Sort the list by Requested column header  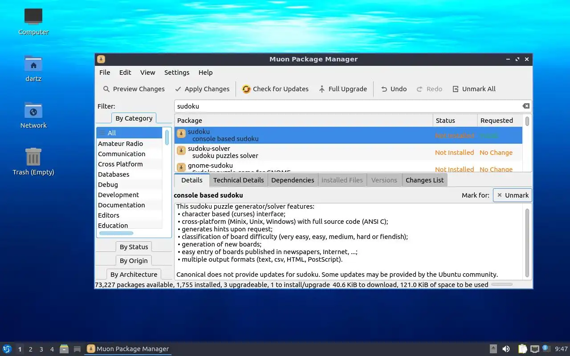pyautogui.click(x=499, y=121)
